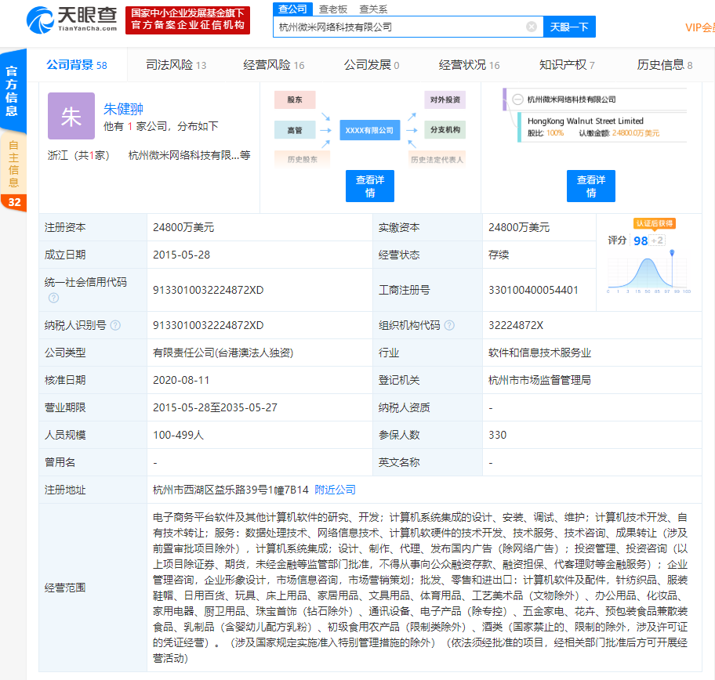The width and height of the screenshot is (715, 680).
Task: Click the red 官方备案企业征信机构 banner
Action: 188,20
